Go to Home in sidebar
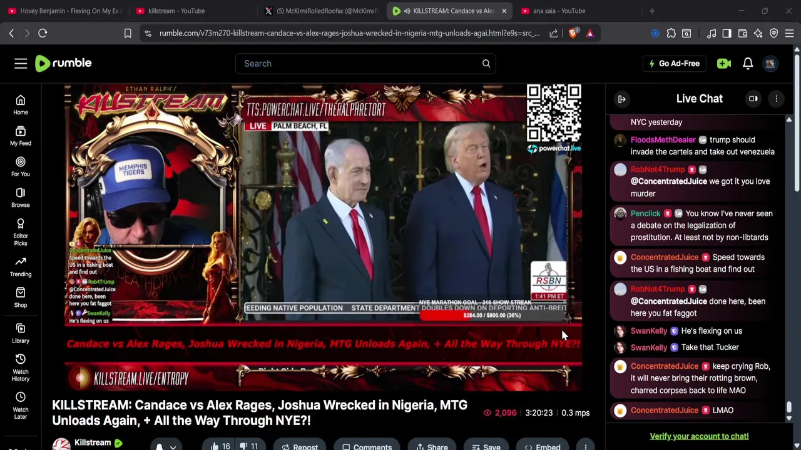 (x=21, y=105)
